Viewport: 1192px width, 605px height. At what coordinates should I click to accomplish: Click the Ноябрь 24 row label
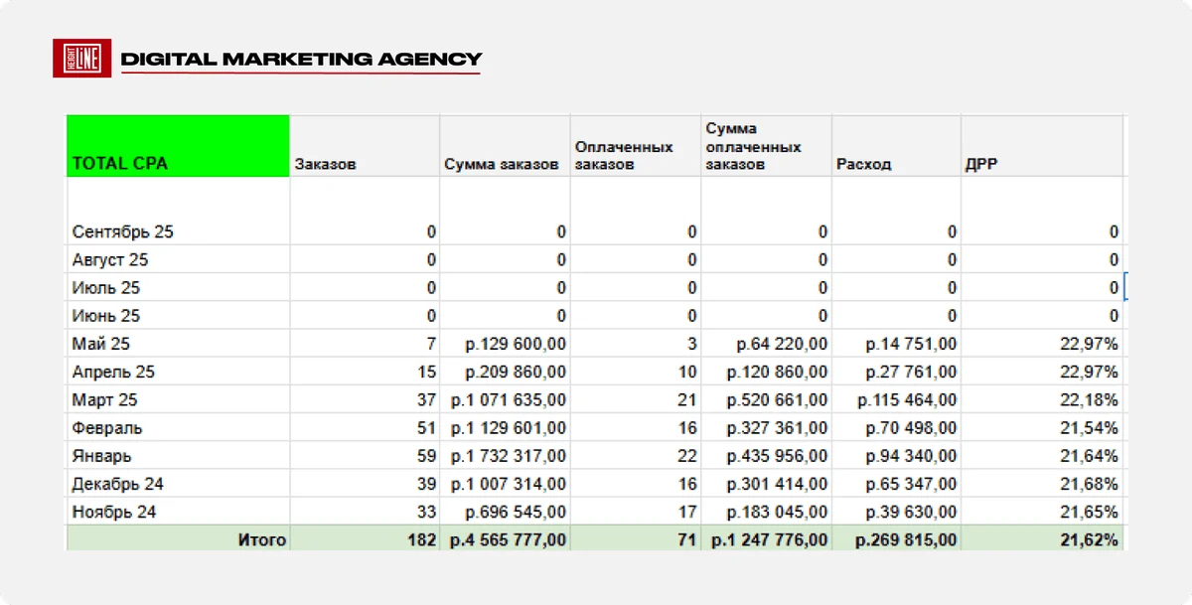pos(114,513)
